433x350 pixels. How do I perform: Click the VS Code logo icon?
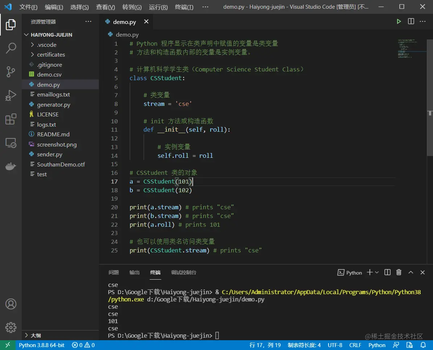pyautogui.click(x=8, y=7)
